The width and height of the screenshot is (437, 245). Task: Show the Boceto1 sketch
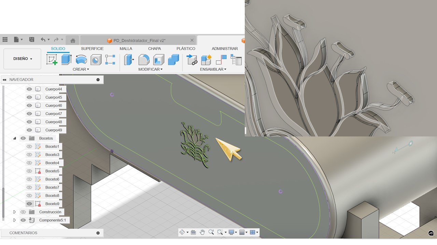click(29, 147)
